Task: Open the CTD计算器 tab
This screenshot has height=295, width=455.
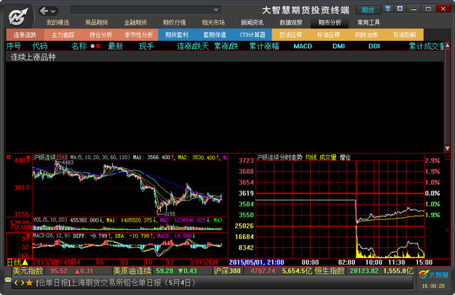Action: click(253, 35)
